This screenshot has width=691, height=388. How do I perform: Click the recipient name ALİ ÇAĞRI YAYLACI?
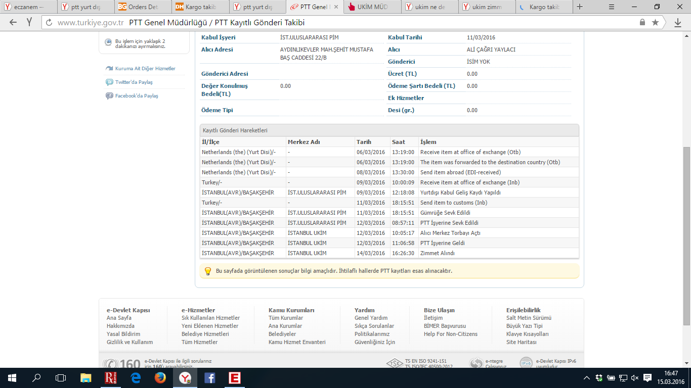[x=491, y=50]
